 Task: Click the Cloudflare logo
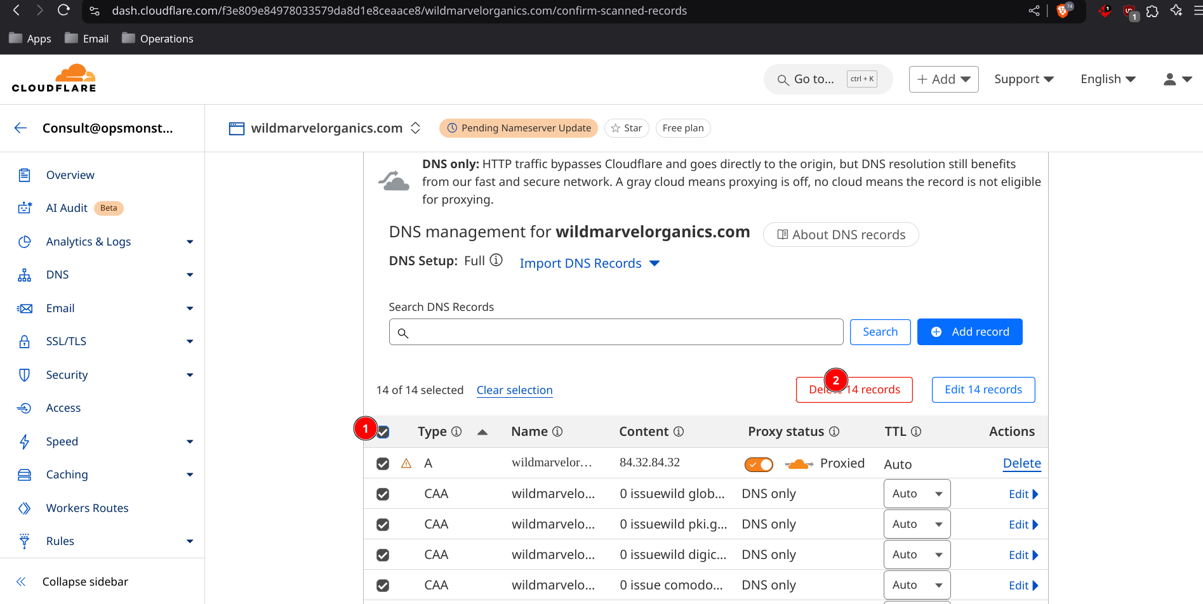click(x=54, y=79)
